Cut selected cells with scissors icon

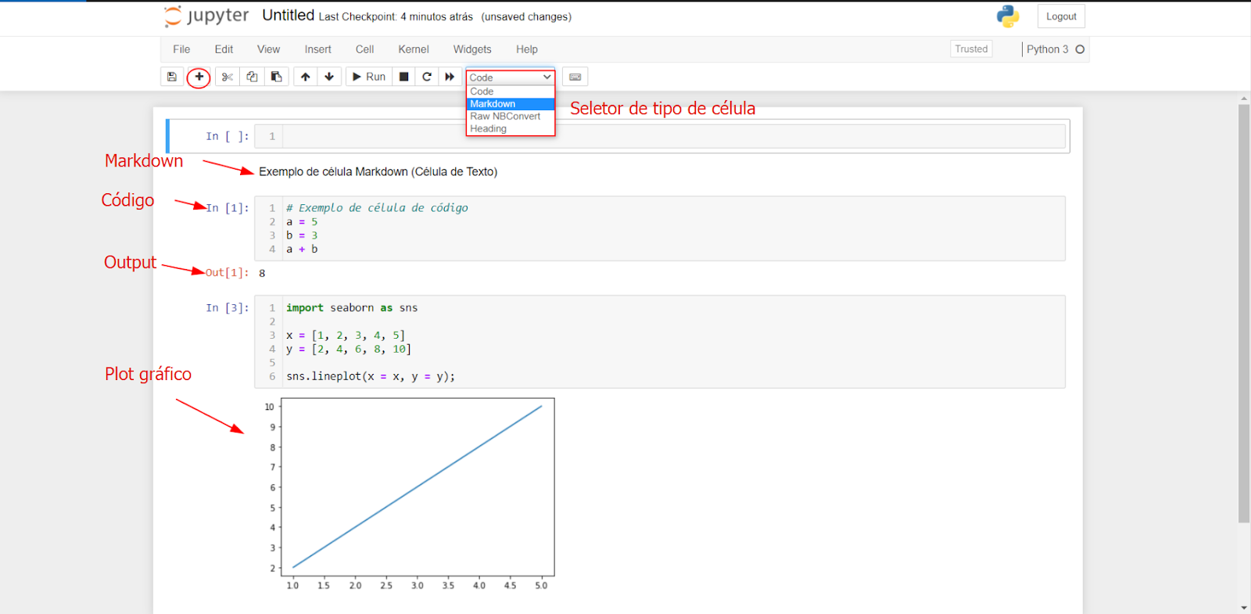coord(228,77)
